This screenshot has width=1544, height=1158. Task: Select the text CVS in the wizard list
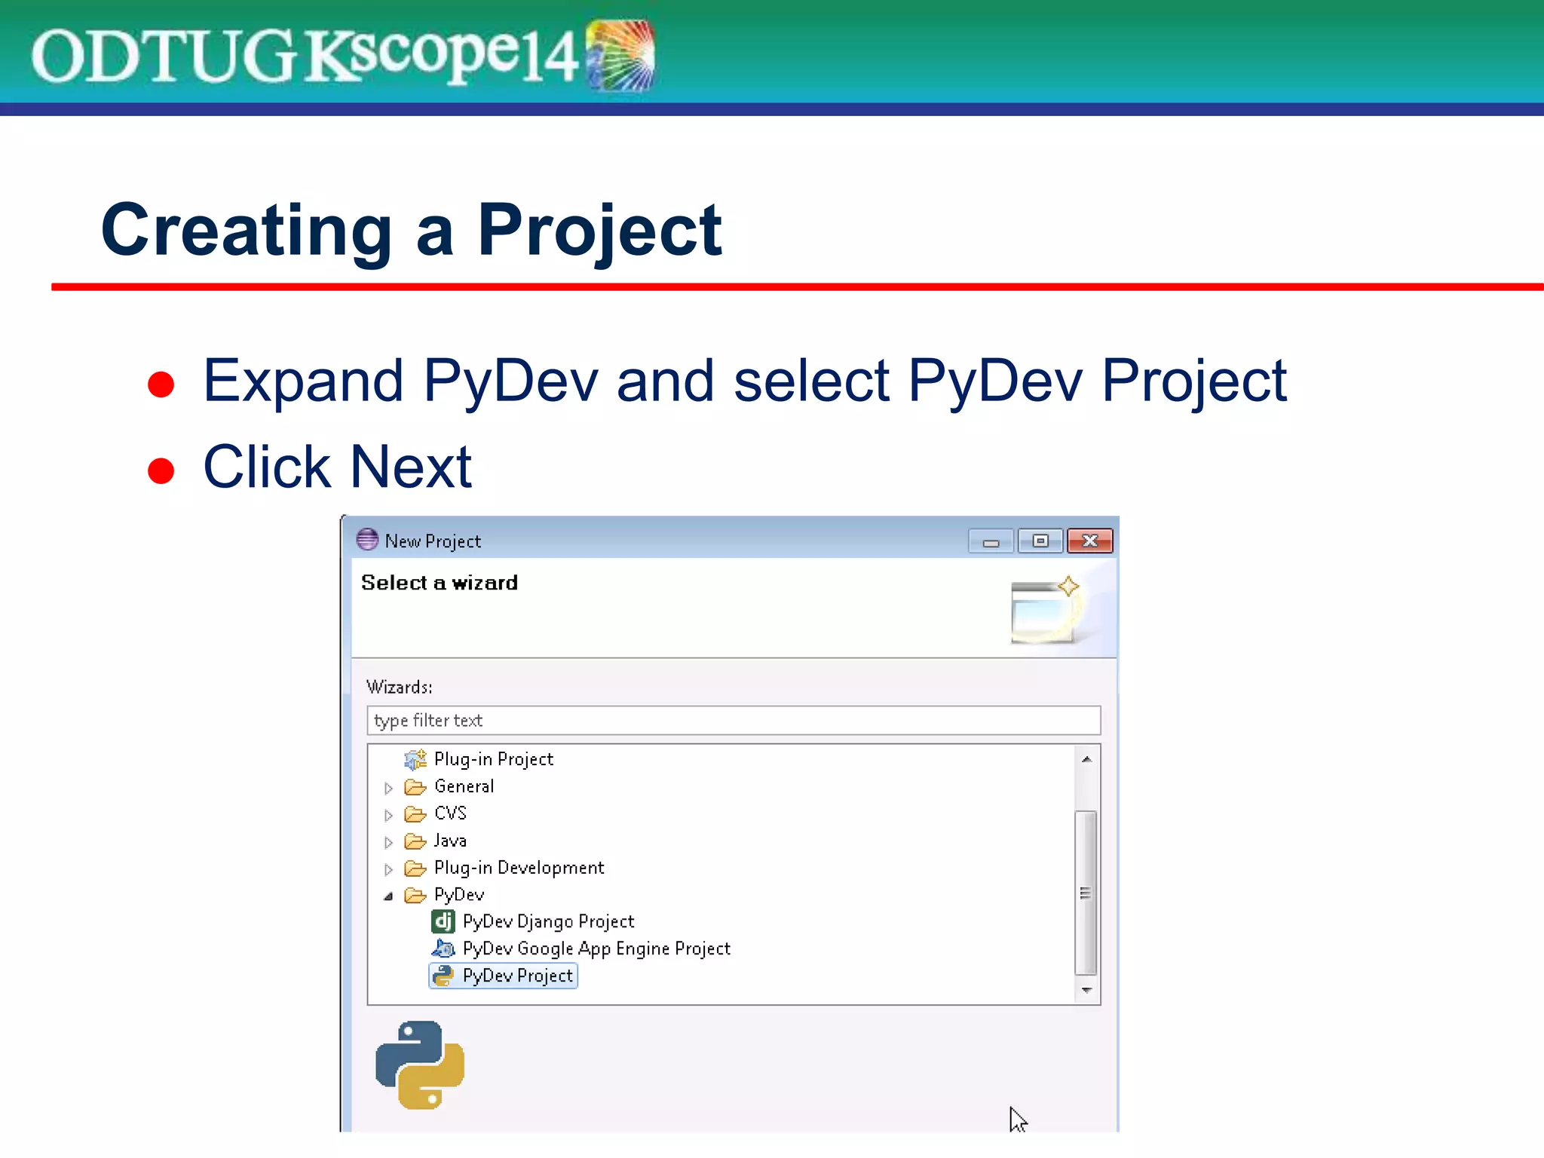[451, 813]
